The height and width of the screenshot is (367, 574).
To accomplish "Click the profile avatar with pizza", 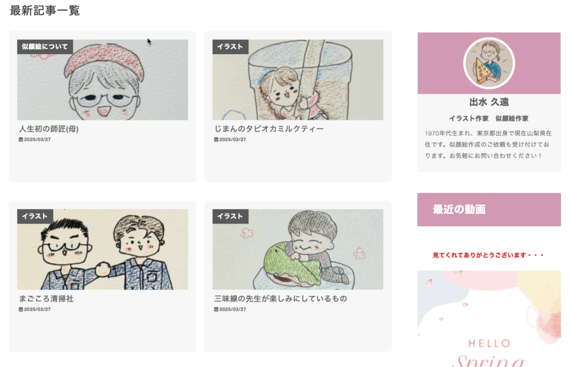I will (489, 63).
